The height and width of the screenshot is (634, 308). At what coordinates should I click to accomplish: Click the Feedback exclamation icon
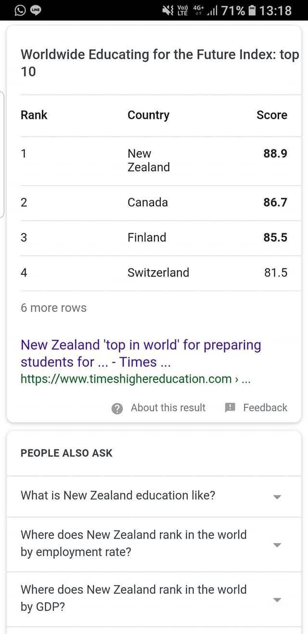231,408
